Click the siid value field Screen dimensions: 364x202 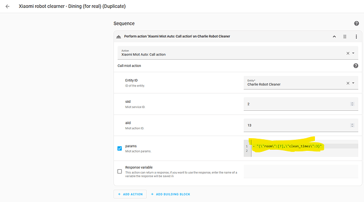click(x=301, y=104)
